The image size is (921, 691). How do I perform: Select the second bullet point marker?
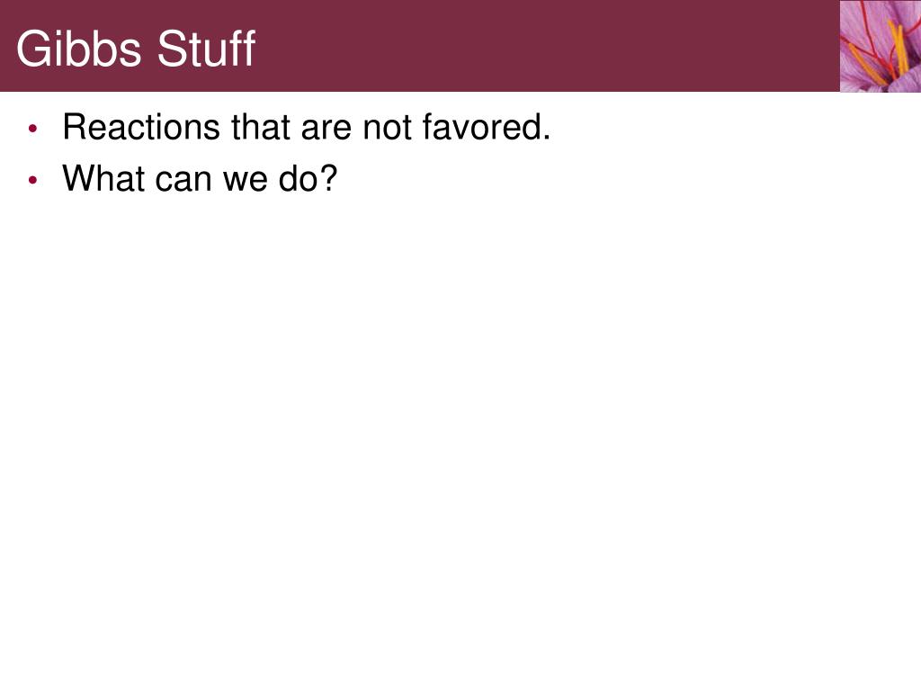click(x=33, y=180)
